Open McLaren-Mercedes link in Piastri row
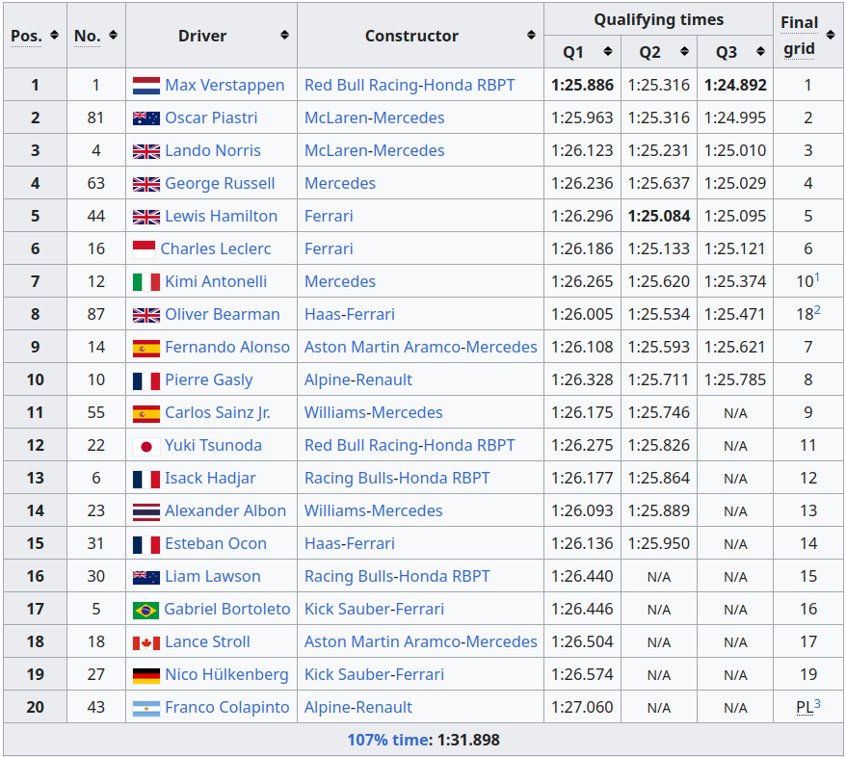Screen dimensions: 846x757 [375, 118]
